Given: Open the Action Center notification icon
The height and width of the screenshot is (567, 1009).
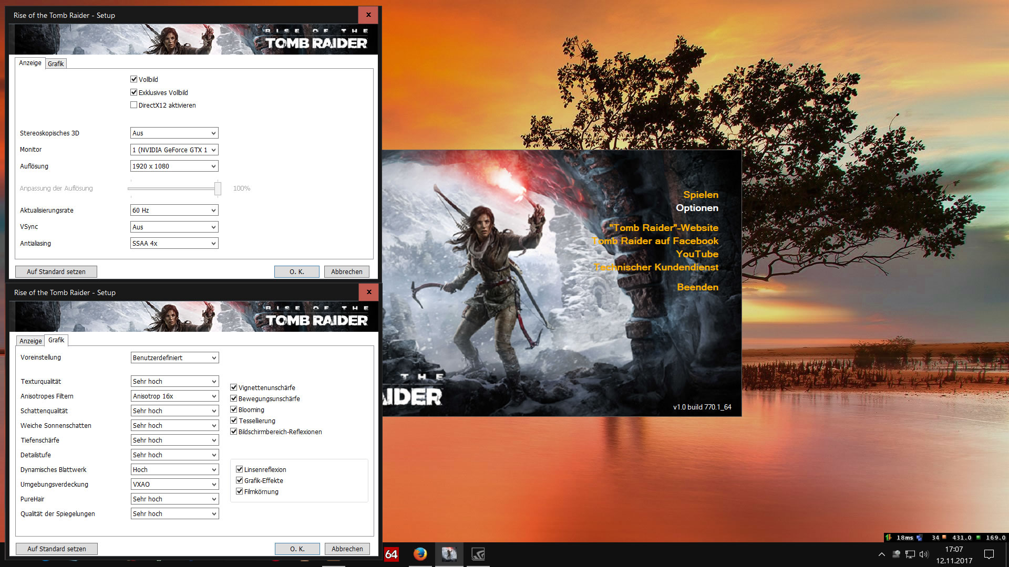Looking at the screenshot, I should click(989, 554).
